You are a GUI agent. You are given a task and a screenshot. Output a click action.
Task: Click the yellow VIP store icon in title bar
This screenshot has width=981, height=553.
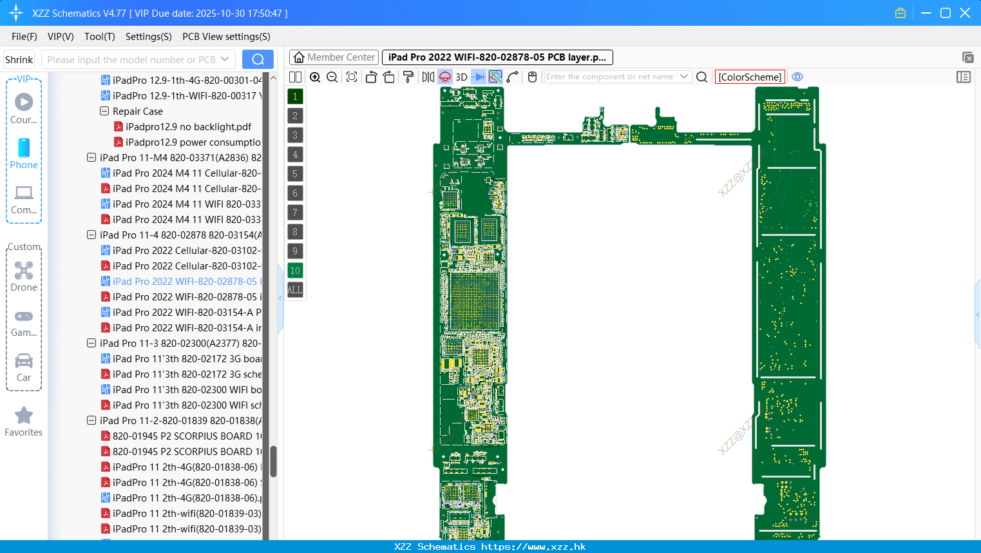pyautogui.click(x=900, y=13)
